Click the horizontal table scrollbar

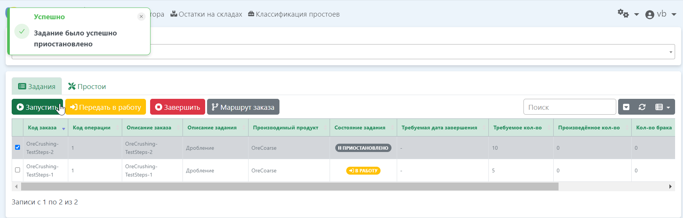(289, 187)
